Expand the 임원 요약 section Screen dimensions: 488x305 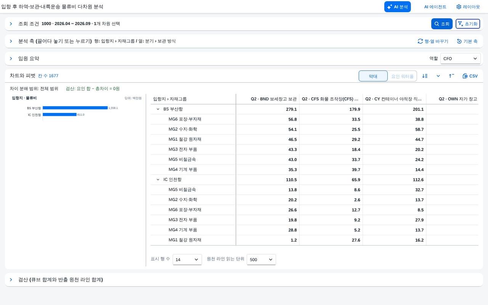11,59
